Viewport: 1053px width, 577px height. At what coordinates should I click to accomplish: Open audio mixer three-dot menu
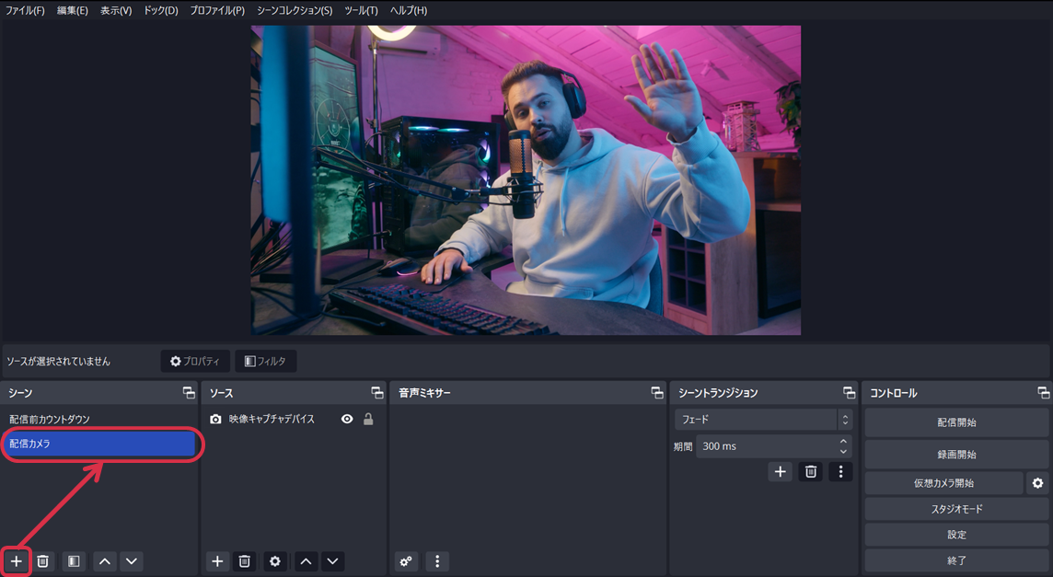436,561
